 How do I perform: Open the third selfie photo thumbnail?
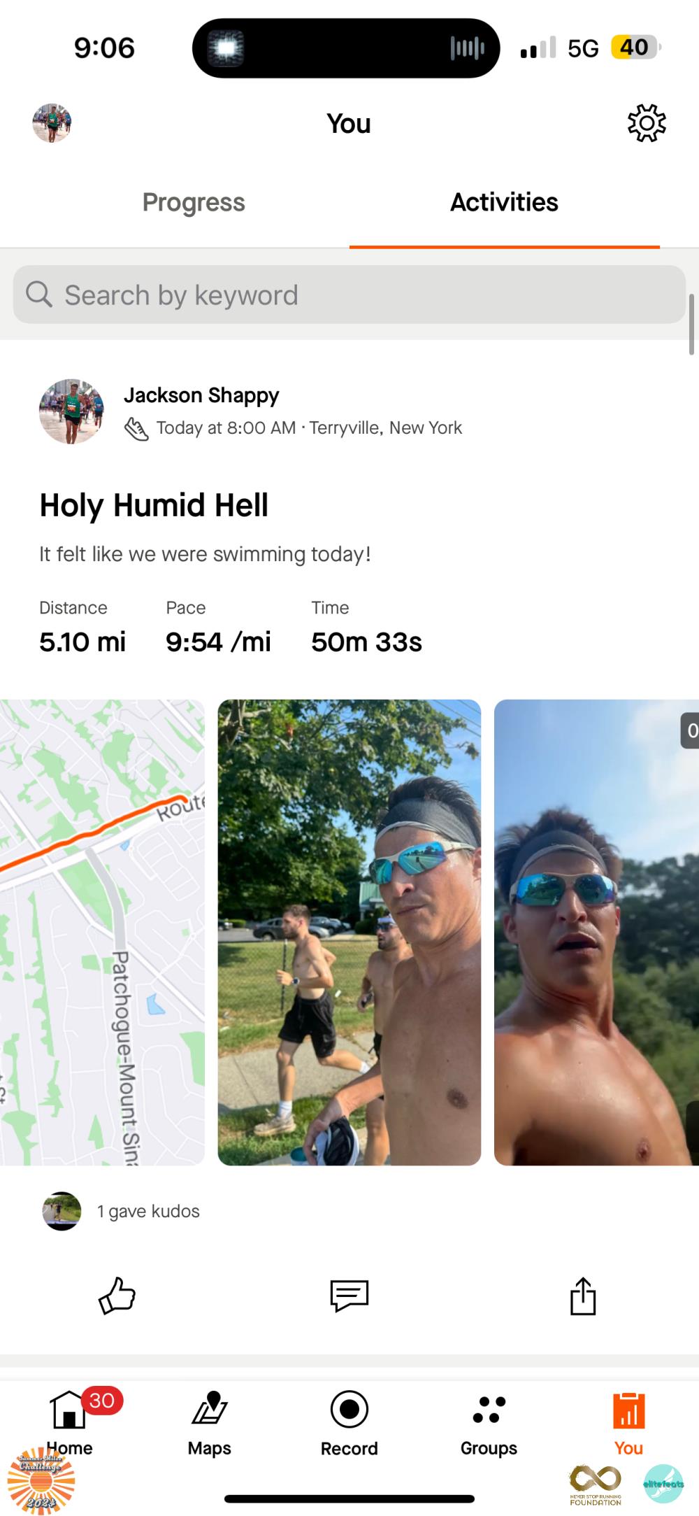596,932
